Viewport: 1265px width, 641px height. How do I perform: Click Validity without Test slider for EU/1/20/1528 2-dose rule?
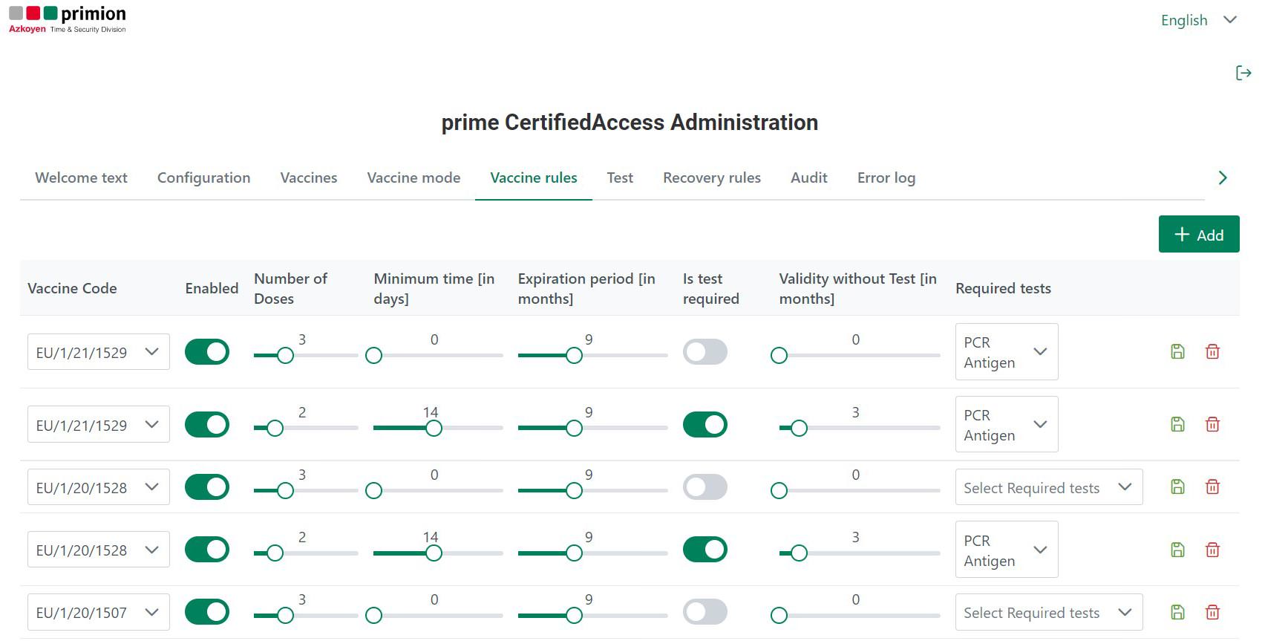tap(859, 553)
